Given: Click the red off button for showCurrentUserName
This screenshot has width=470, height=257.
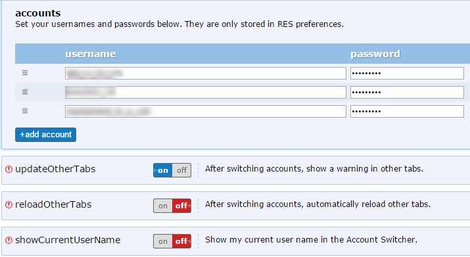Looking at the screenshot, I should point(181,241).
